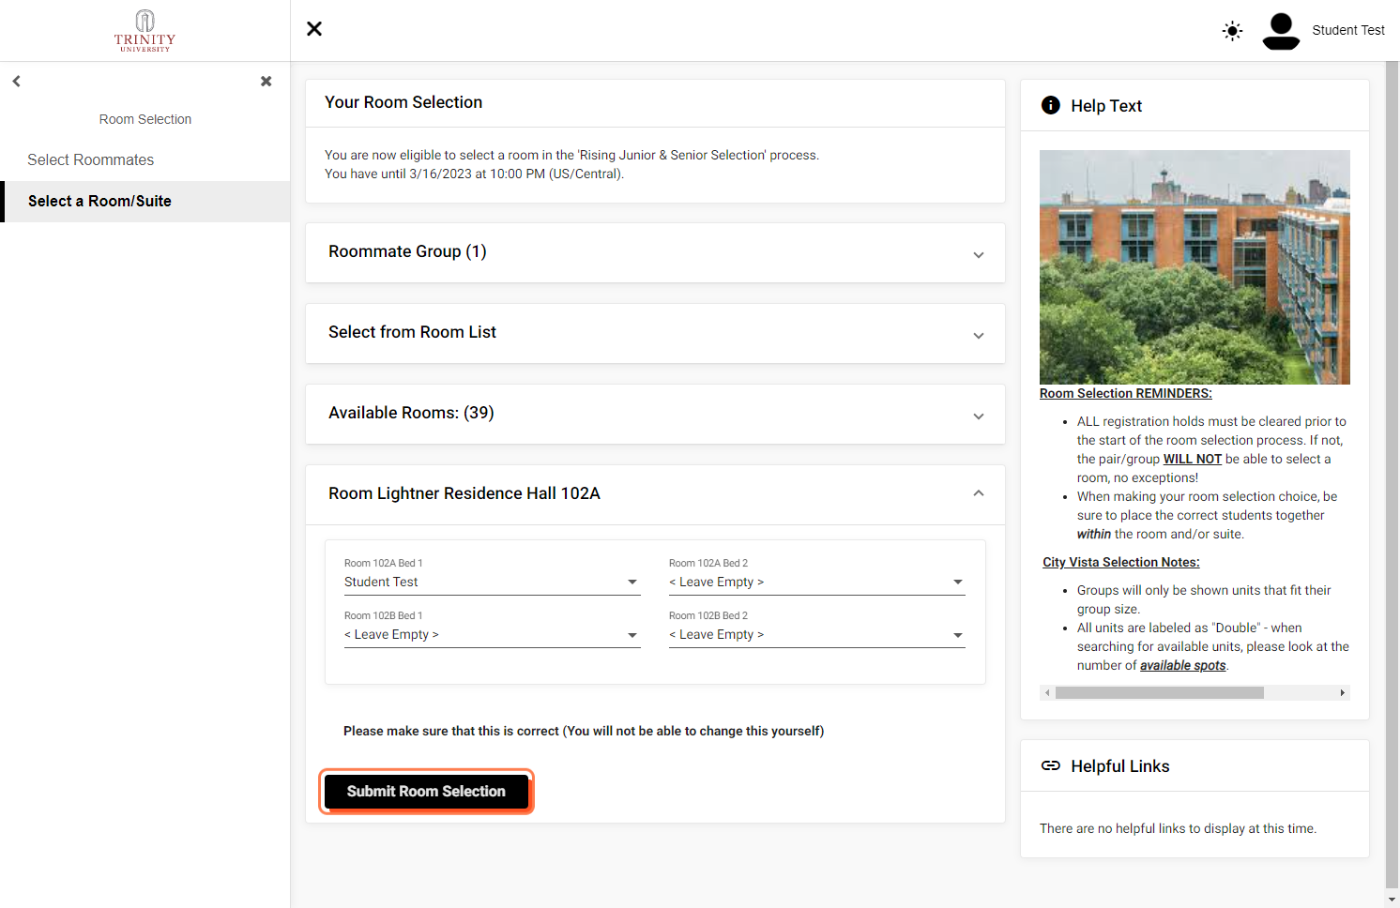The image size is (1400, 908).
Task: Click the 'available spots' underlined text
Action: pyautogui.click(x=1182, y=666)
